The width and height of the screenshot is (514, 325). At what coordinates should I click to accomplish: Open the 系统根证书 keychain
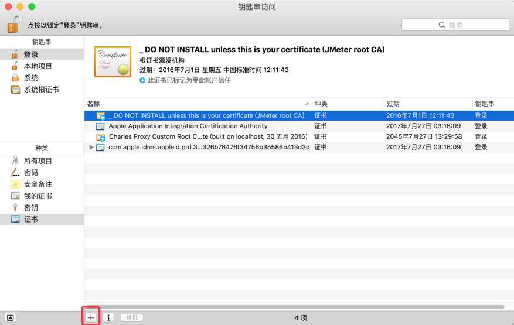coord(42,90)
